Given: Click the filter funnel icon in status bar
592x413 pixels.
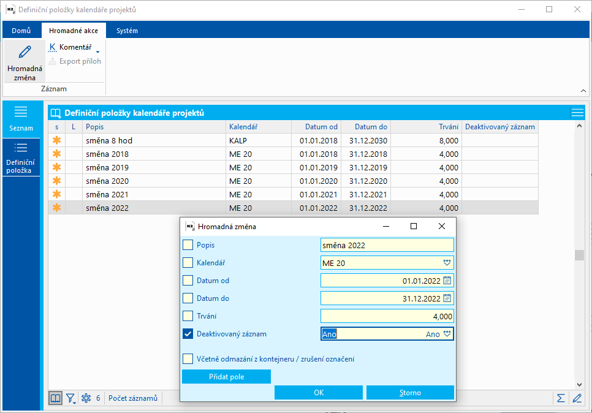Looking at the screenshot, I should pyautogui.click(x=71, y=398).
